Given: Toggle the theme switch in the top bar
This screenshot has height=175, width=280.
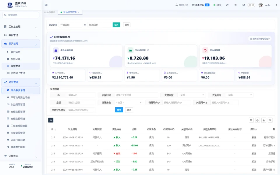Looking at the screenshot, I should [x=251, y=5].
